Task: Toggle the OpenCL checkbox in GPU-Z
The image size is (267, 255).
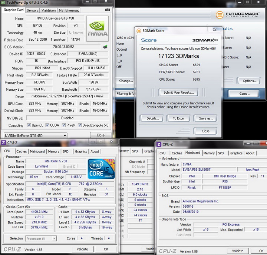Action: (29, 125)
